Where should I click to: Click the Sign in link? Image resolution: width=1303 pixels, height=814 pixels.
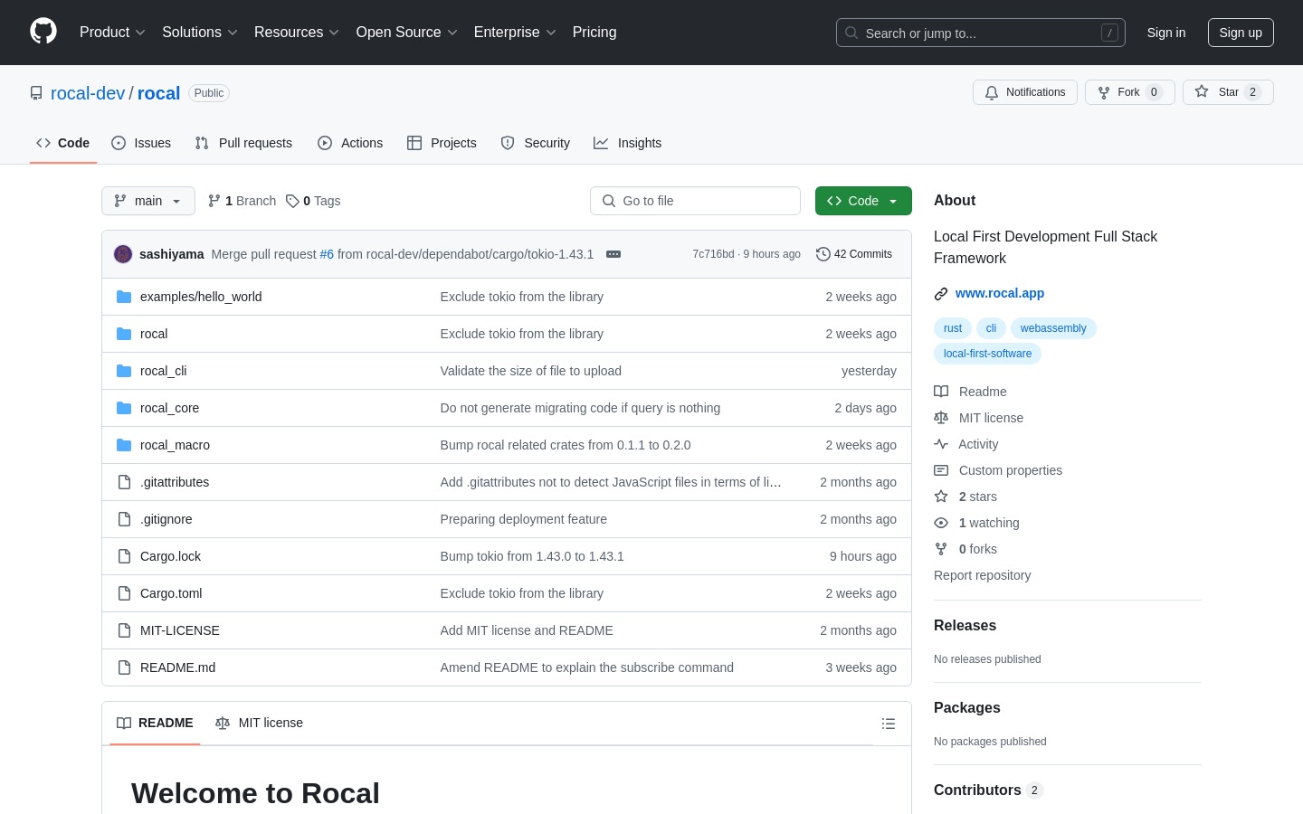(1166, 33)
